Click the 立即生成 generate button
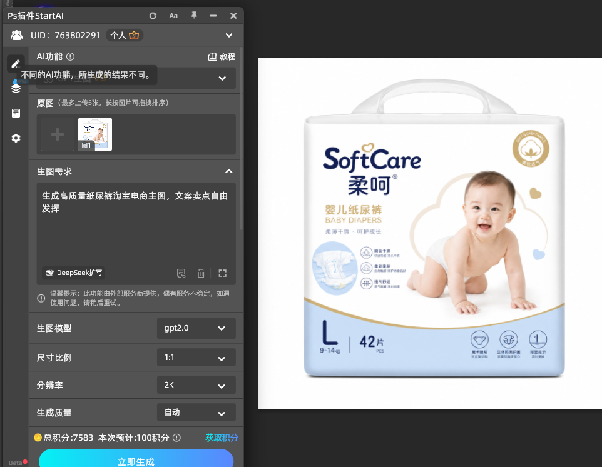The image size is (602, 467). (136, 459)
